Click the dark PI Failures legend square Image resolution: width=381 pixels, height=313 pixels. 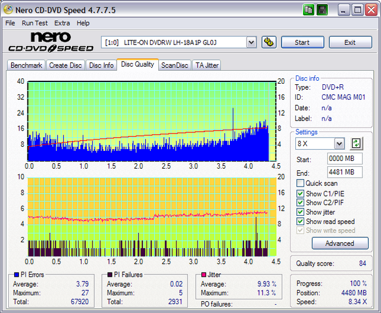(x=110, y=275)
